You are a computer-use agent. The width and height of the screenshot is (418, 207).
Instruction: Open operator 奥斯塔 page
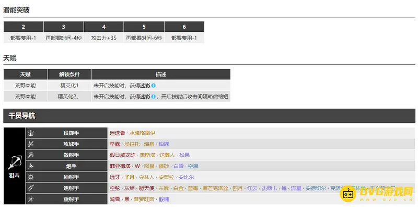[x=147, y=155]
